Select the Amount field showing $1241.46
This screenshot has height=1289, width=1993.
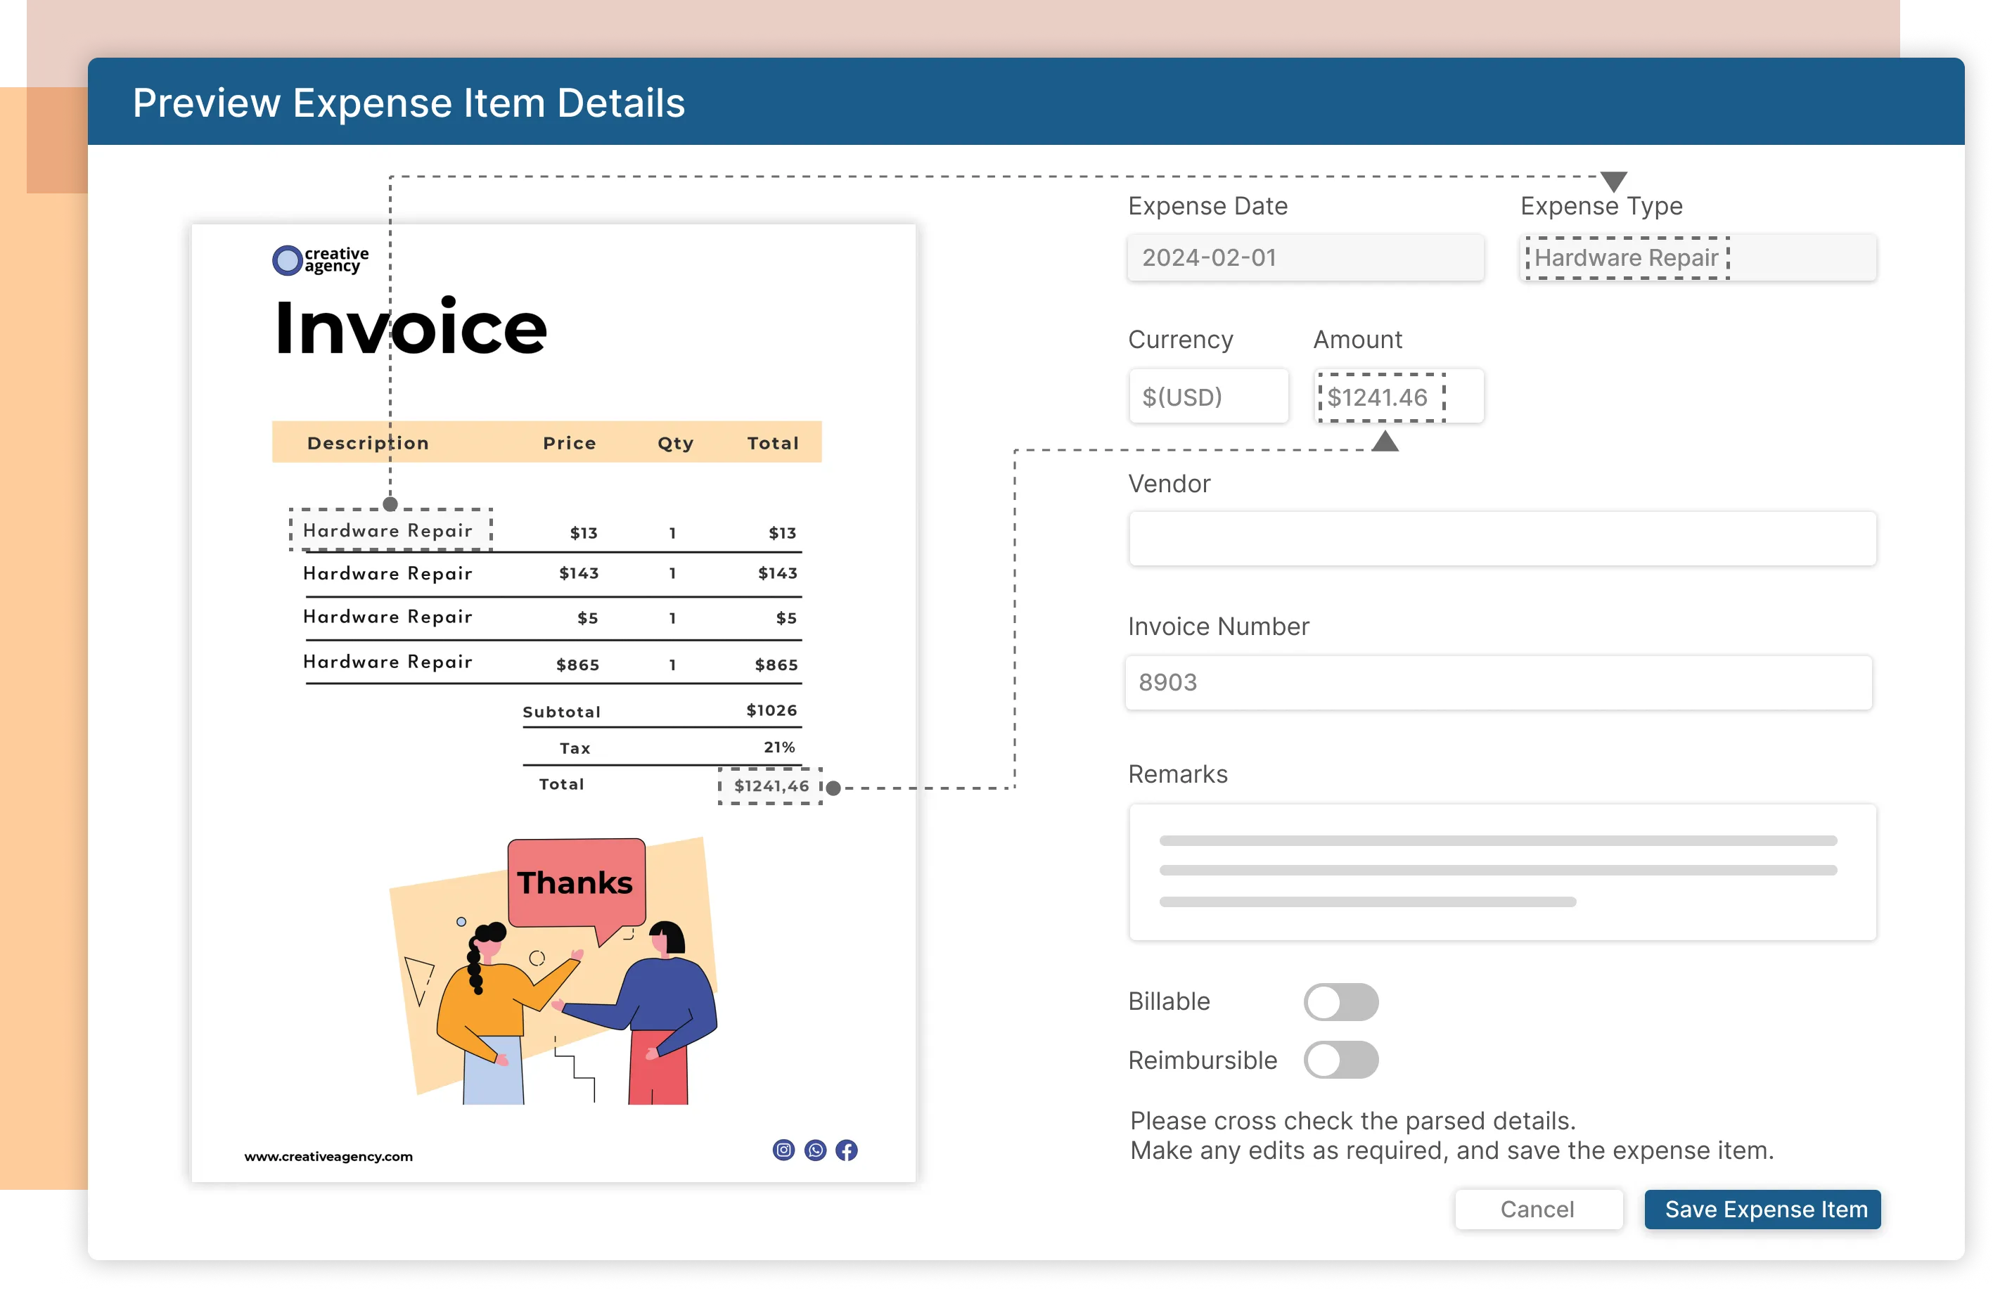point(1398,397)
